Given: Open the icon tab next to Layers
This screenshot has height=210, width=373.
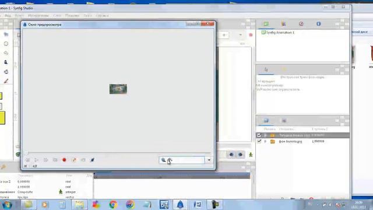Looking at the screenshot, I should click(x=284, y=121).
